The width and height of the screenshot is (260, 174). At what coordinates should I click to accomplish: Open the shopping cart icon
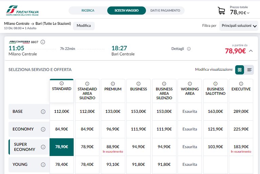pos(221,11)
